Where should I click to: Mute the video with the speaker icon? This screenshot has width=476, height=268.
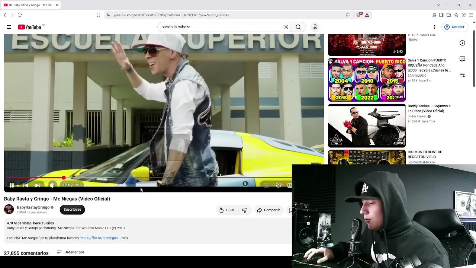tap(52, 185)
